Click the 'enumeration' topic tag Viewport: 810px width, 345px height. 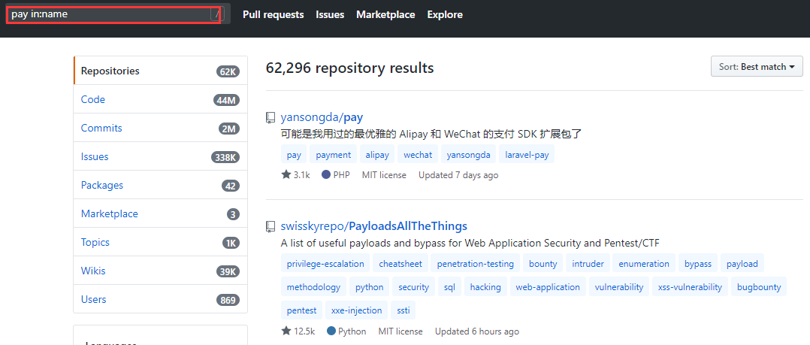tap(644, 263)
